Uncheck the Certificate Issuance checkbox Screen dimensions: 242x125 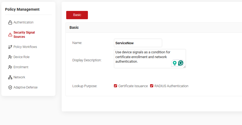[x=116, y=86]
